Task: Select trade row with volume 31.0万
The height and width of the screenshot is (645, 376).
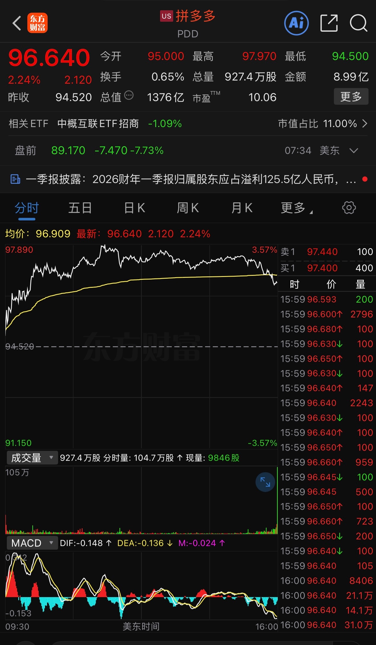Action: click(327, 625)
